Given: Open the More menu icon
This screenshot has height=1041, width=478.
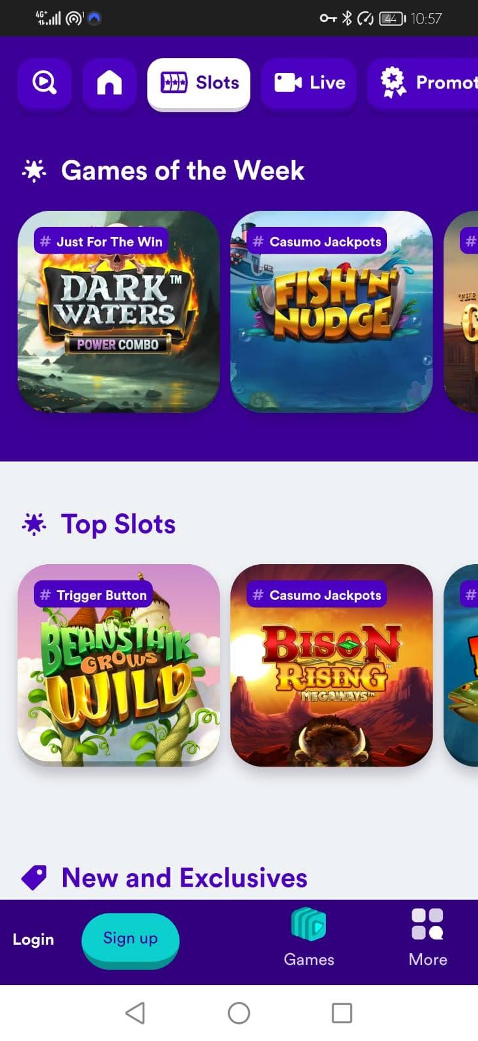Looking at the screenshot, I should [x=428, y=937].
